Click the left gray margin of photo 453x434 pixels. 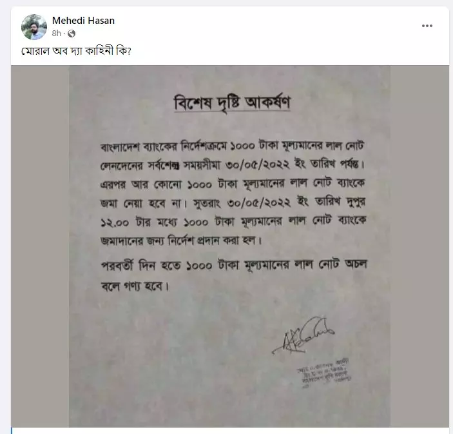[x=40, y=246]
